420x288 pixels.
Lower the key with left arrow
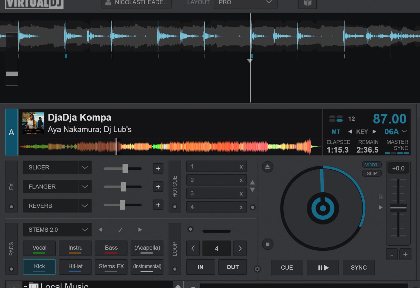(350, 131)
